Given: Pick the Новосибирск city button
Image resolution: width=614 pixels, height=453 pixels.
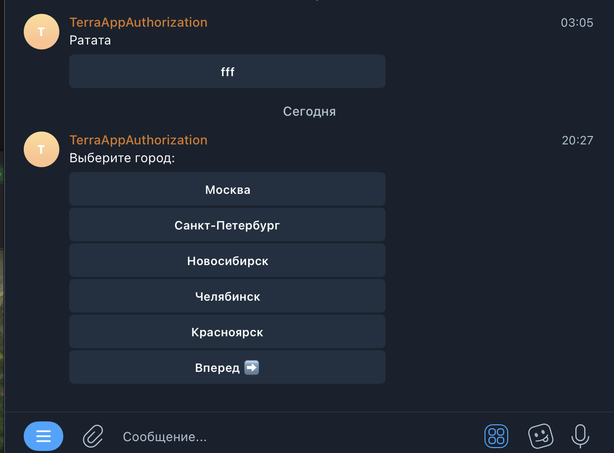Looking at the screenshot, I should (x=227, y=261).
